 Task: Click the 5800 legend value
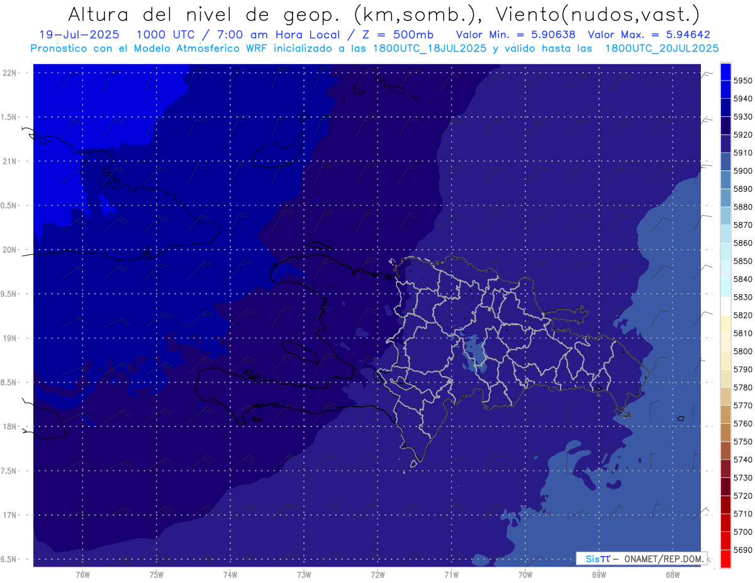tap(742, 351)
